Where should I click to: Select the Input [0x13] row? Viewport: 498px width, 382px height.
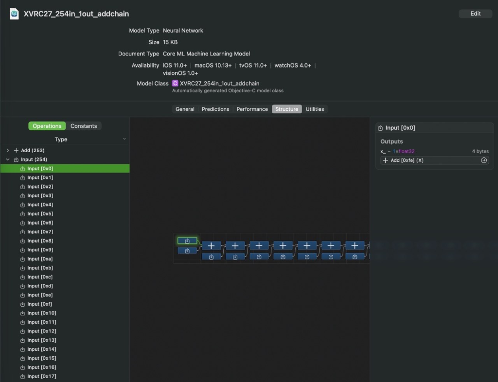(65, 340)
